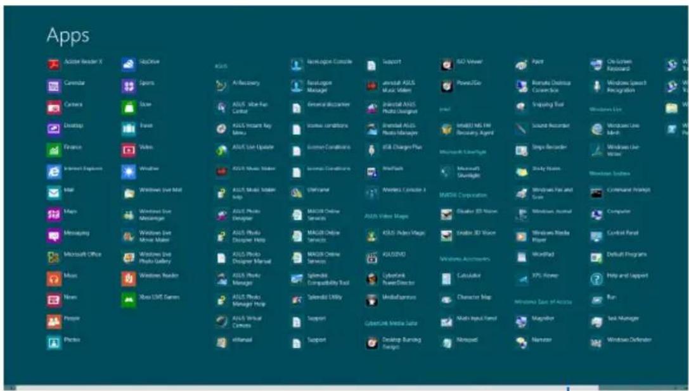The width and height of the screenshot is (689, 391).
Task: Launch the Maps app
Action: (62, 214)
